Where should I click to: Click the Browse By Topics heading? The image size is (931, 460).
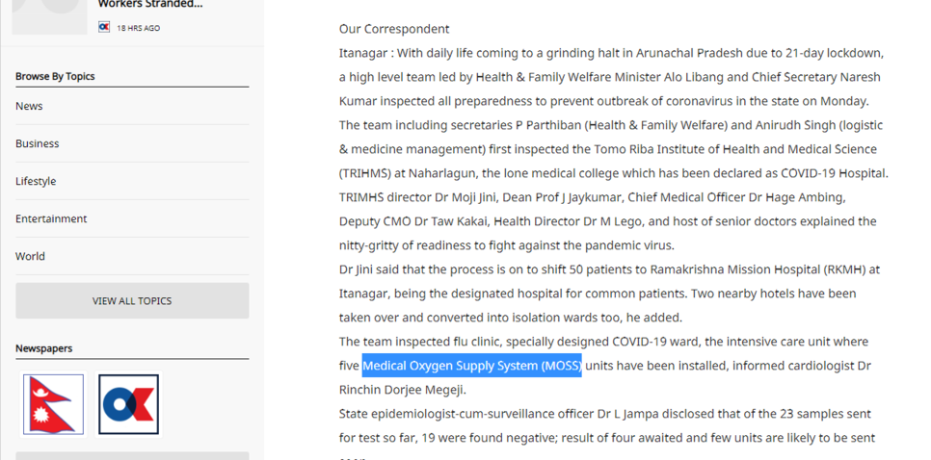(55, 76)
